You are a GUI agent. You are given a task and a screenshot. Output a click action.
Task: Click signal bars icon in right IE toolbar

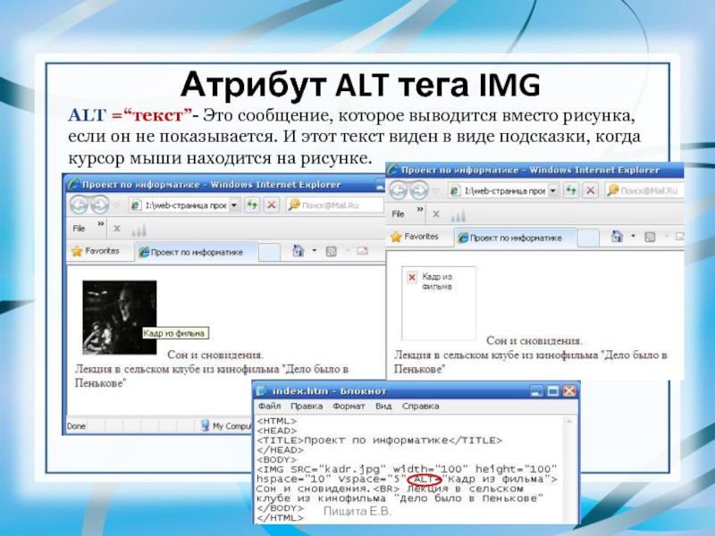tap(458, 215)
